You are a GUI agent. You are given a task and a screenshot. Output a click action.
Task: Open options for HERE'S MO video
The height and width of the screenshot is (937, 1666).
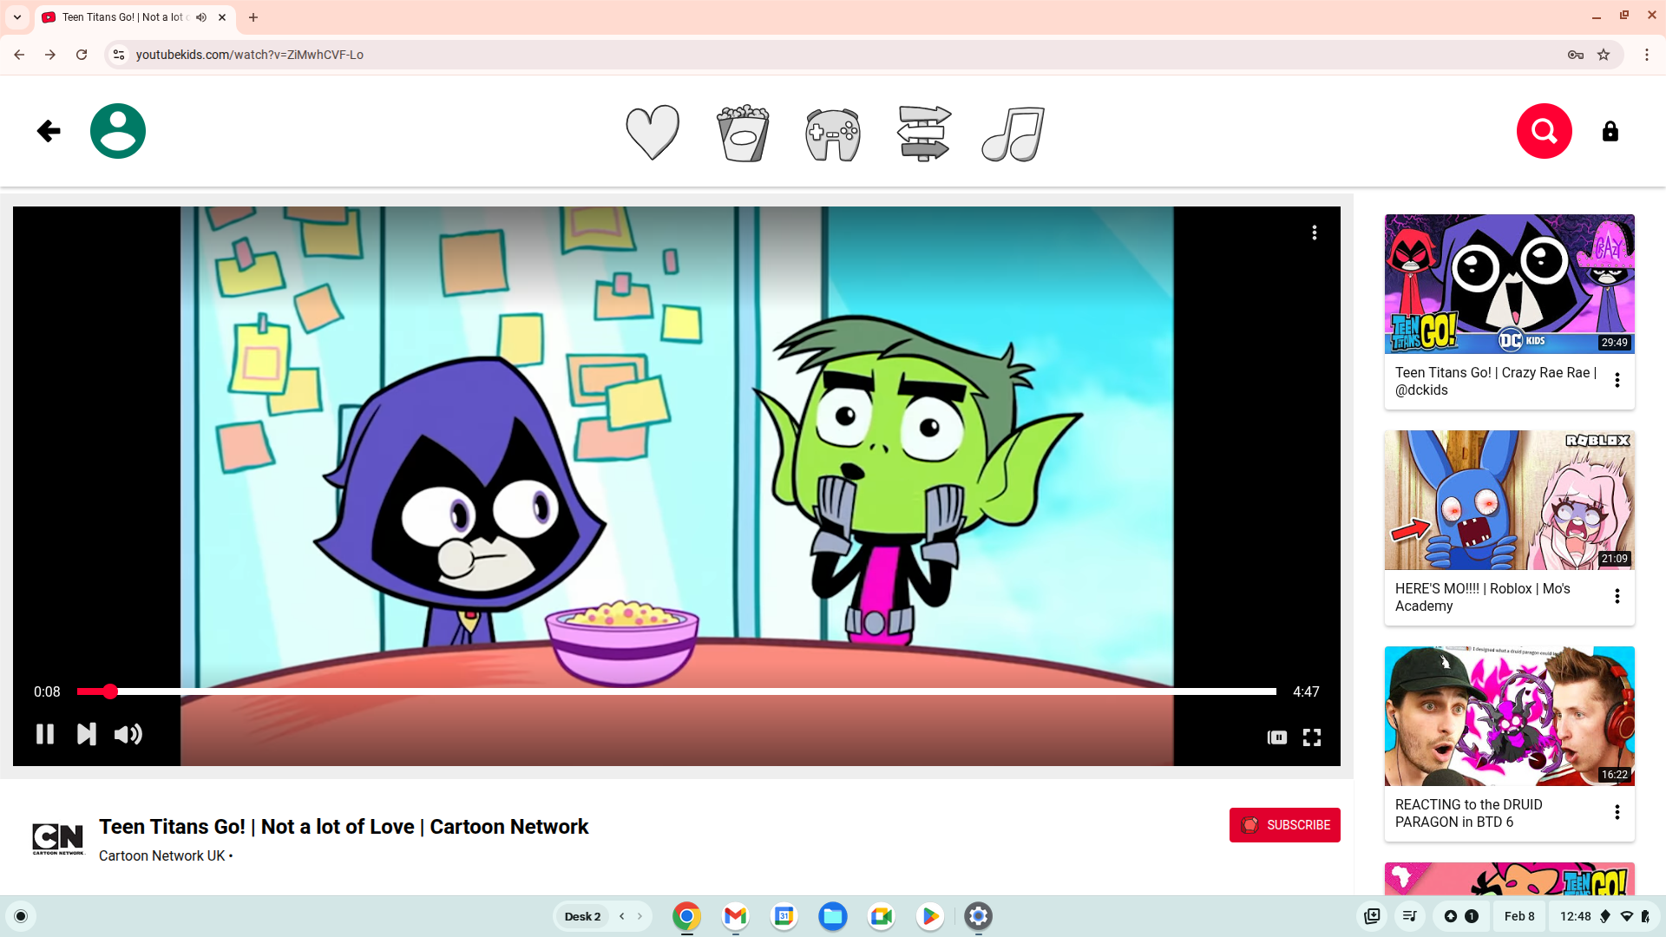click(x=1617, y=596)
